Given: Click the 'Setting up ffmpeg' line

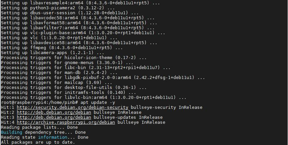Looking at the screenshot, I should [62, 47].
